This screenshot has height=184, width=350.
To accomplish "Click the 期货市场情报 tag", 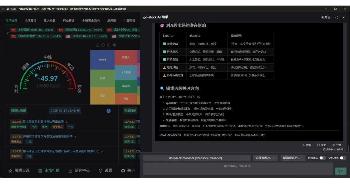I will (x=19, y=127).
